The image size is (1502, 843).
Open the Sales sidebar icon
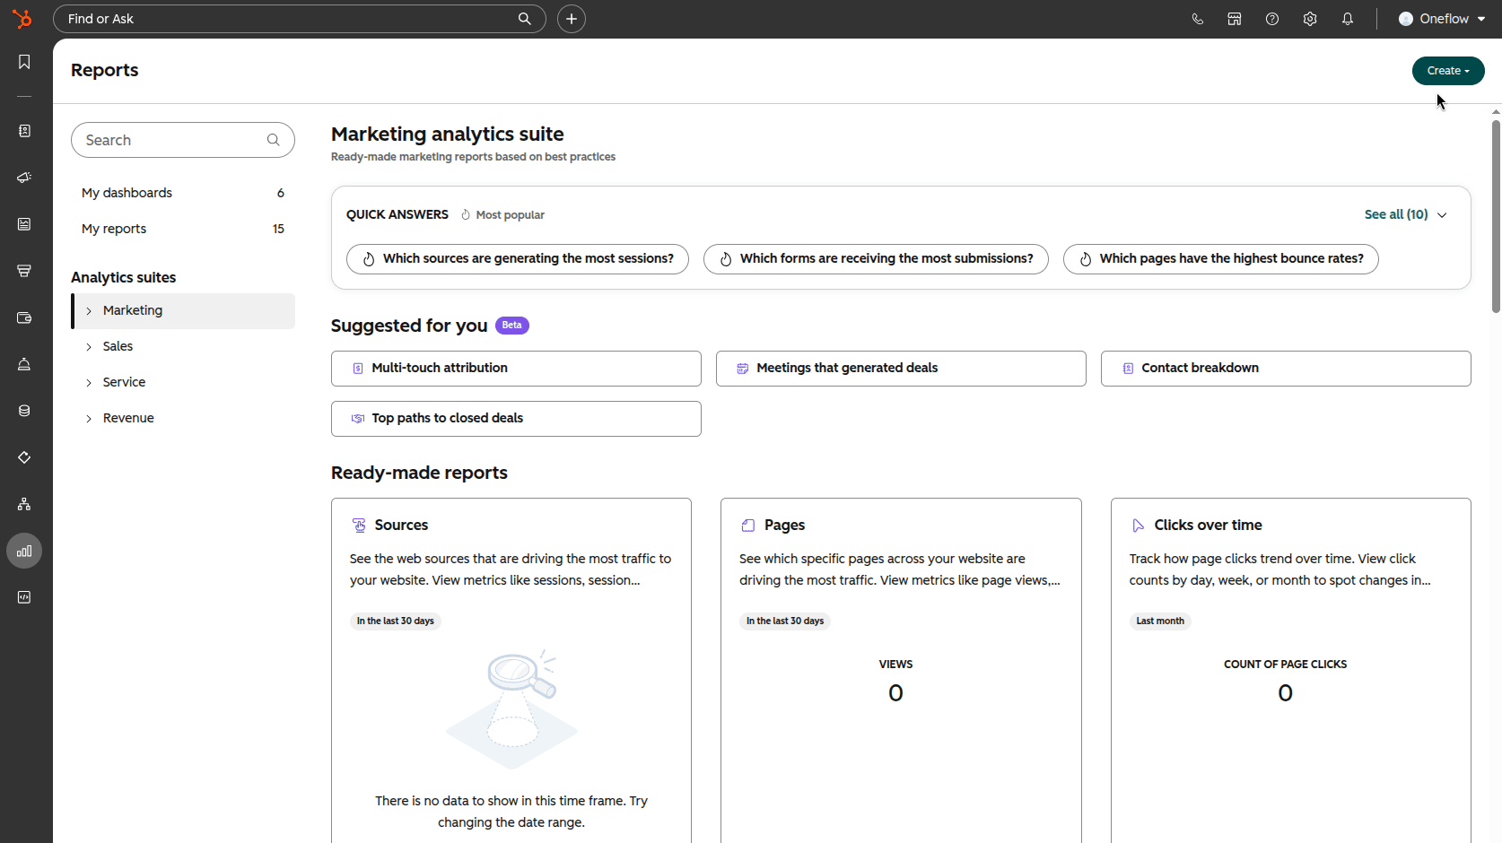(x=24, y=271)
